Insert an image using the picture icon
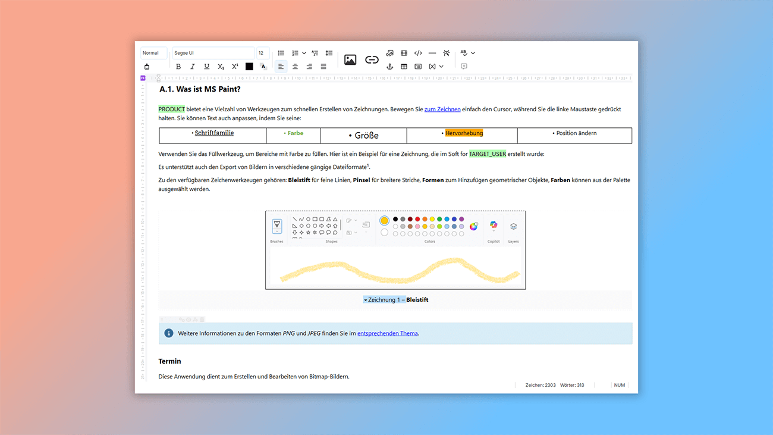Screen dimensions: 773x435 350,60
